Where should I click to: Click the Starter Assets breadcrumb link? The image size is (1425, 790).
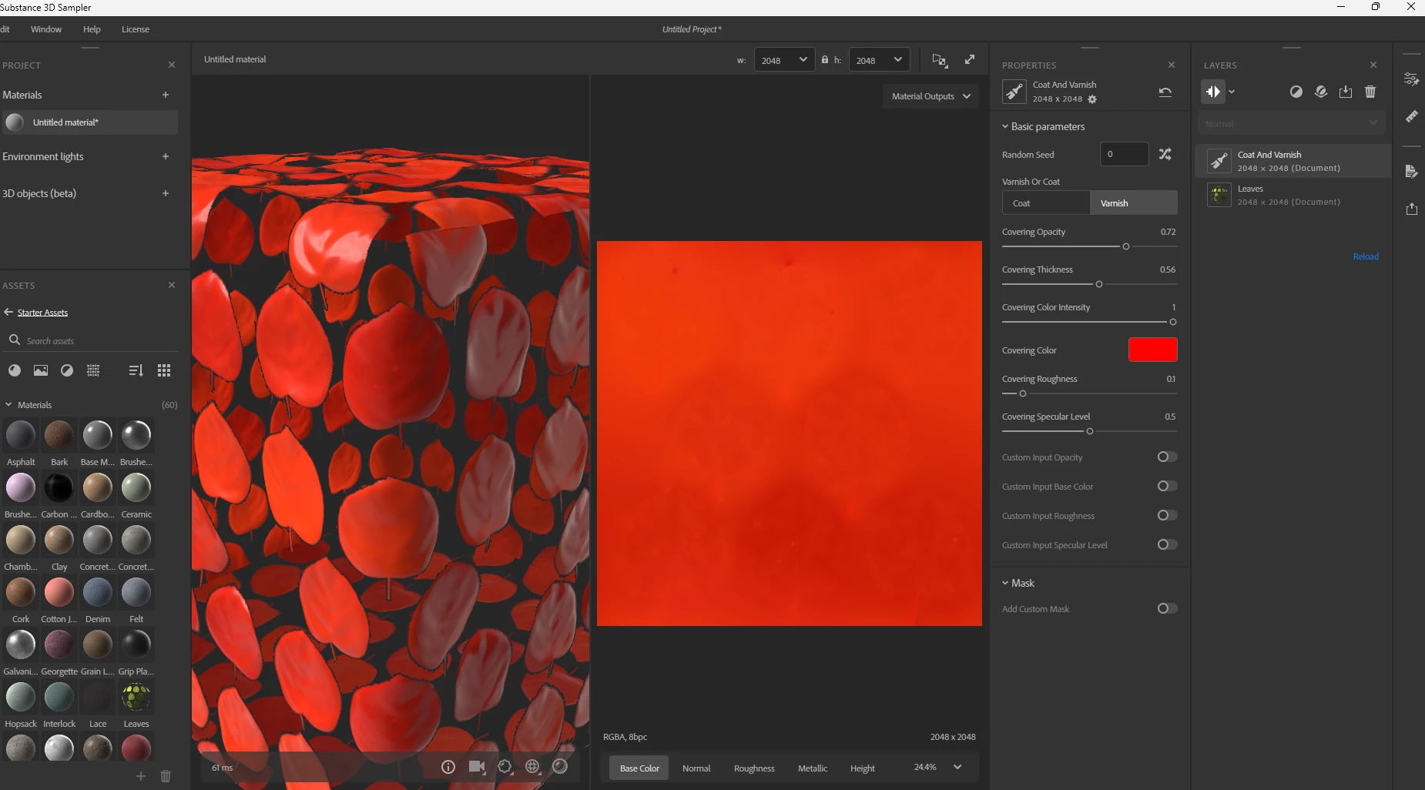click(x=43, y=313)
